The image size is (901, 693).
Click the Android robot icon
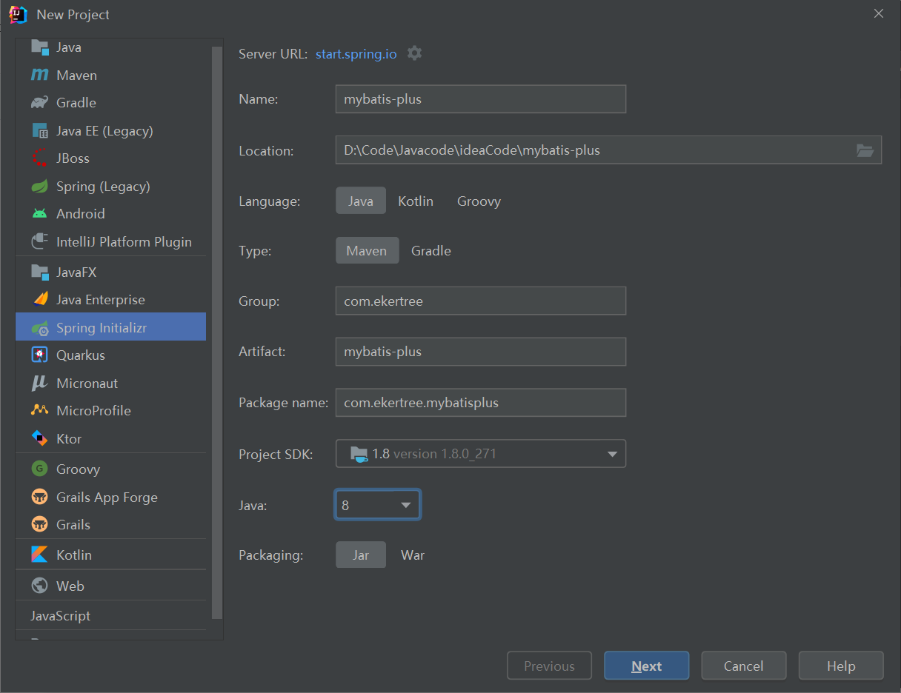coord(40,214)
